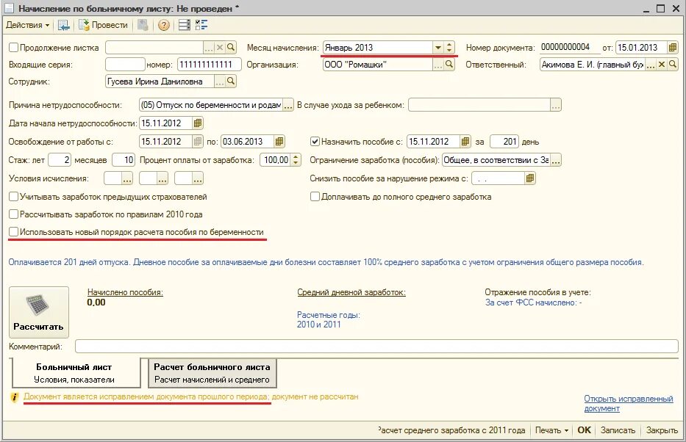Click Провести toolbar button
Viewport: 686px width, 442px height.
(103, 26)
